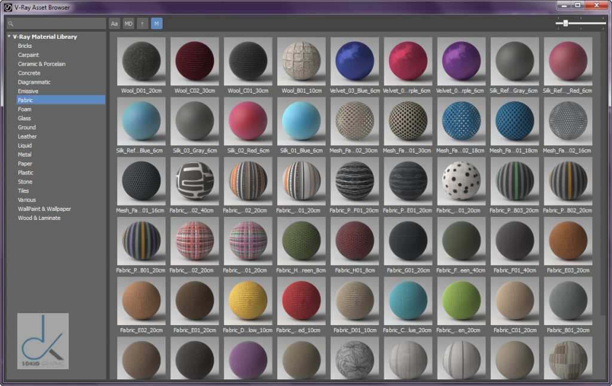This screenshot has height=386, width=612.
Task: Open the Bricks category
Action: click(25, 45)
